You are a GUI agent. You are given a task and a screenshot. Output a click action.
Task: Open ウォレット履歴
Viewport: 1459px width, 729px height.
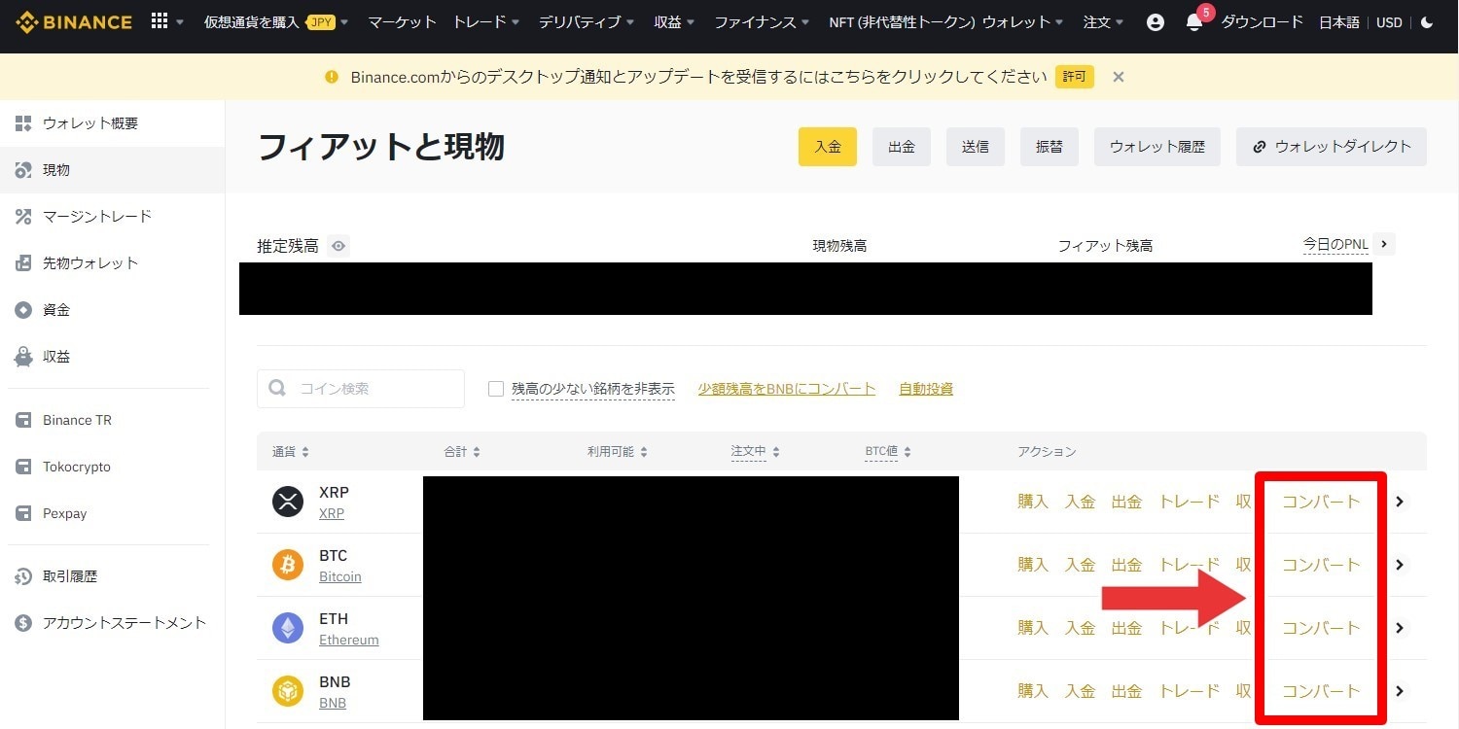tap(1157, 147)
